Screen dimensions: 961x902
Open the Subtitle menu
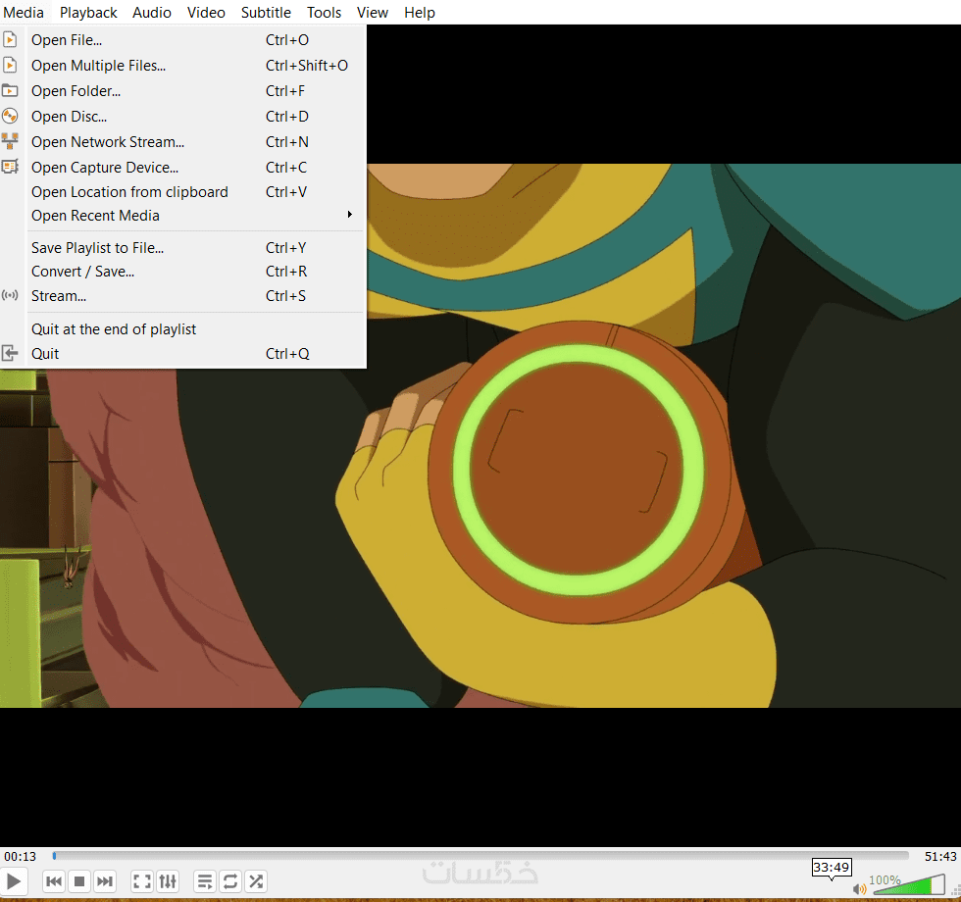point(266,12)
